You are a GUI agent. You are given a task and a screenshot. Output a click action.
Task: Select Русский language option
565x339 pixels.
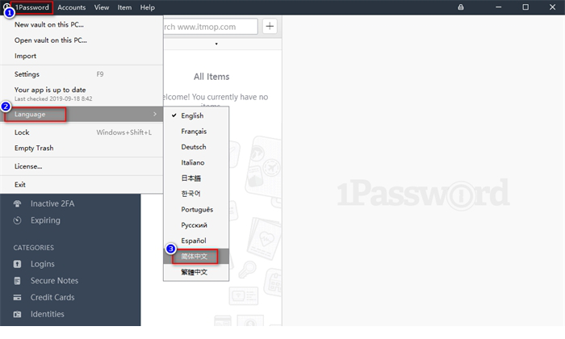point(196,225)
